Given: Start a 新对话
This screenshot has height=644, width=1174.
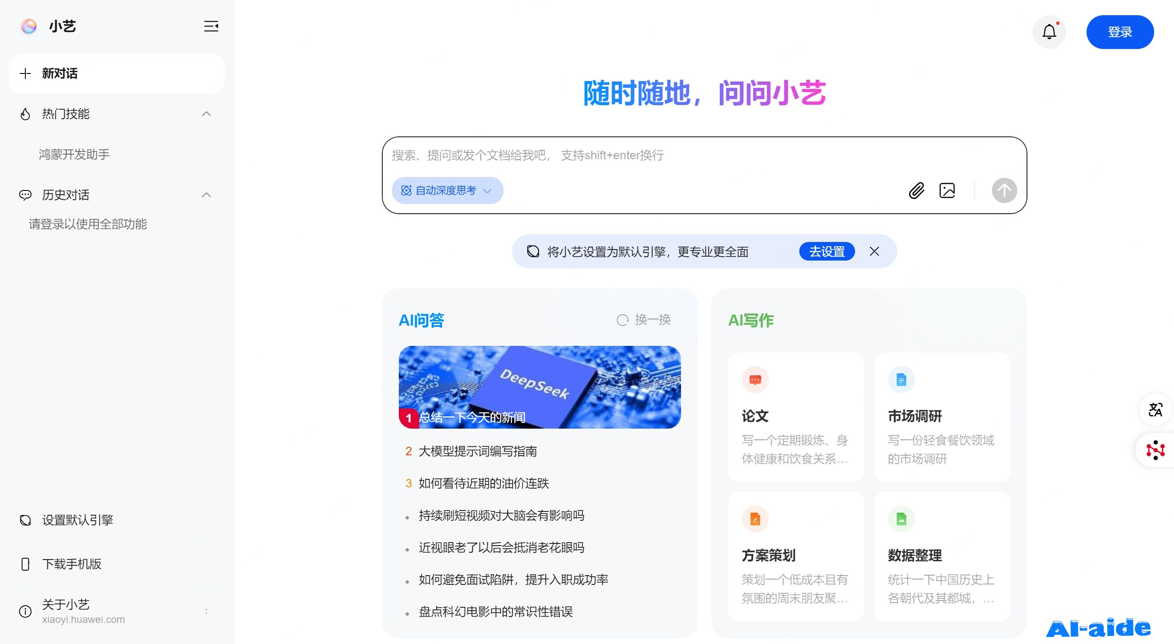Looking at the screenshot, I should 117,73.
